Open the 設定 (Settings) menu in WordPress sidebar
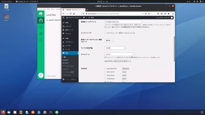The image size is (205, 115). coord(70,53)
